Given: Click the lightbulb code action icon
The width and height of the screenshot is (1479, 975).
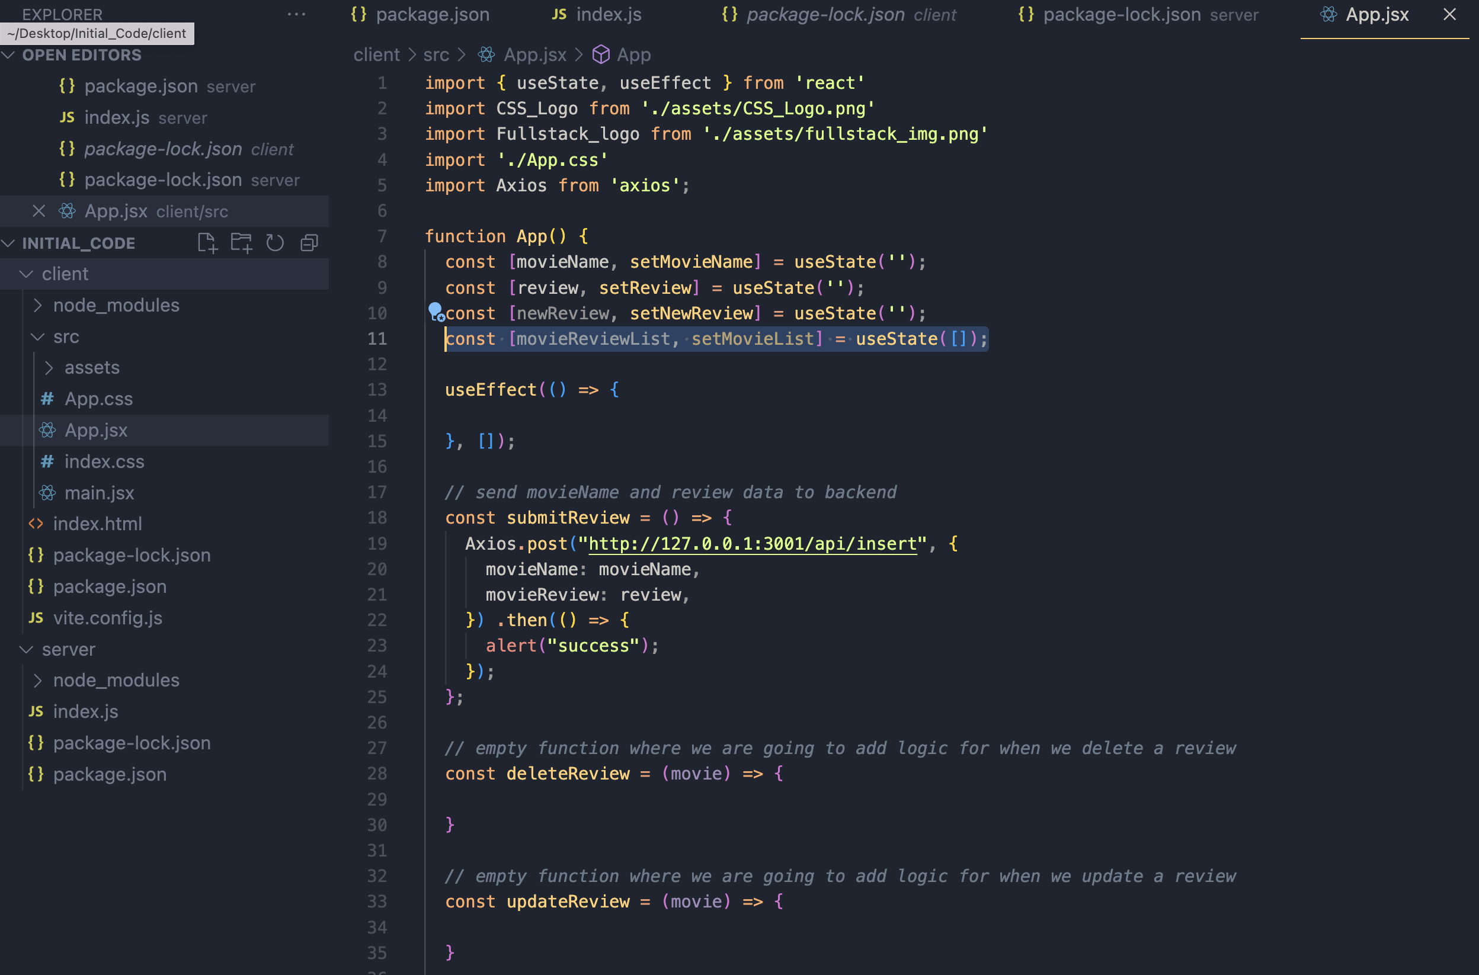Looking at the screenshot, I should tap(436, 311).
